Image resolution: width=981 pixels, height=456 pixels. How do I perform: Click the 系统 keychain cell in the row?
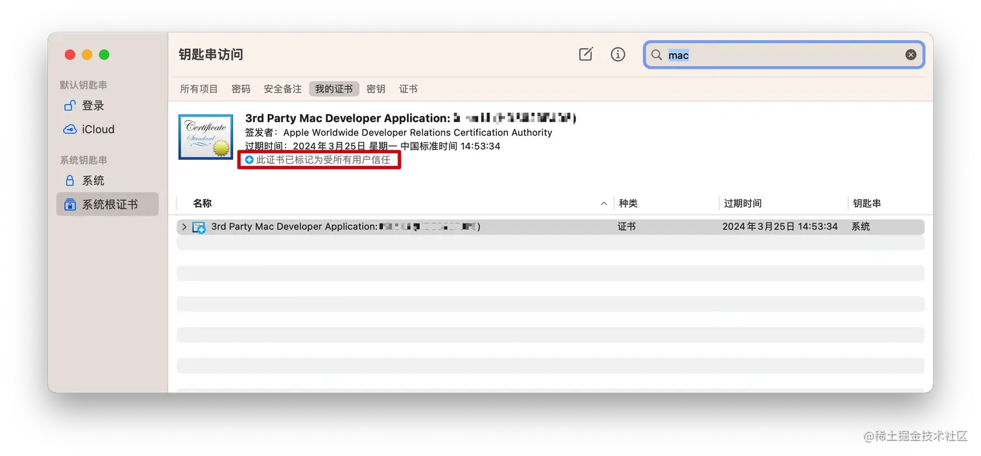[x=860, y=227]
